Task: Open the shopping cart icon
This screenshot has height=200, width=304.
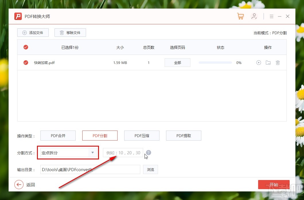Action: click(x=240, y=16)
